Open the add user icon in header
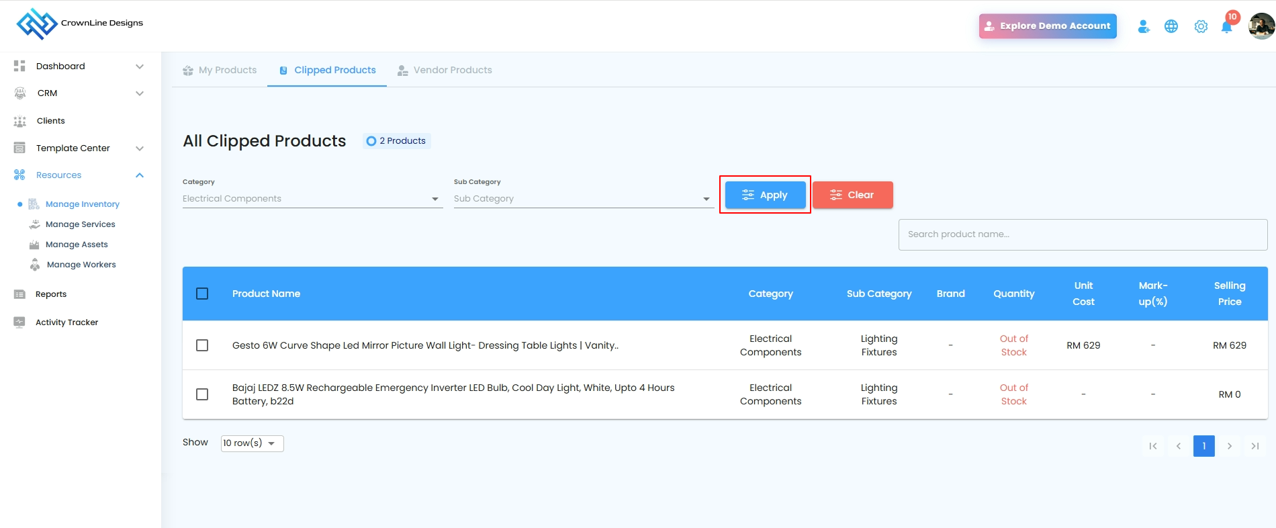This screenshot has height=528, width=1276. coord(1144,26)
